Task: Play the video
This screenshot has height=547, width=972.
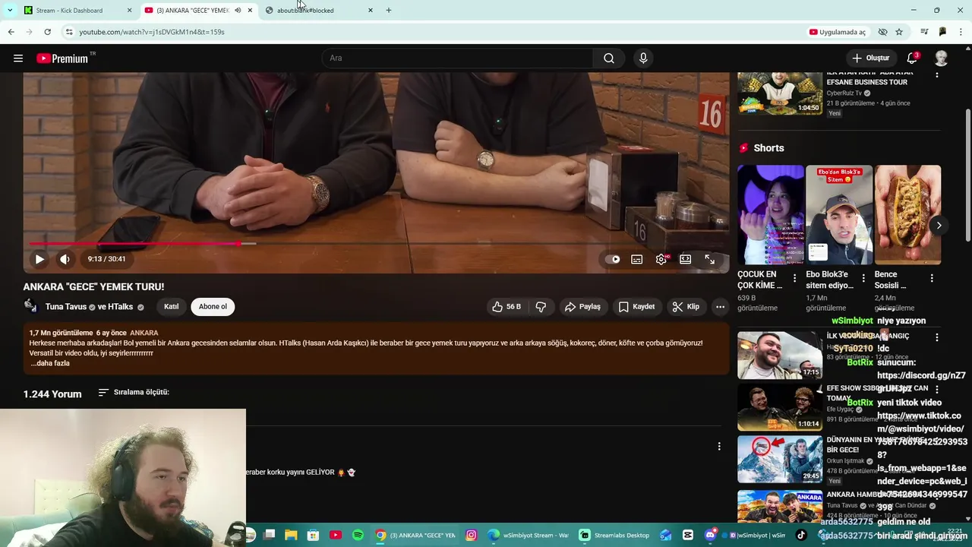Action: [x=39, y=259]
